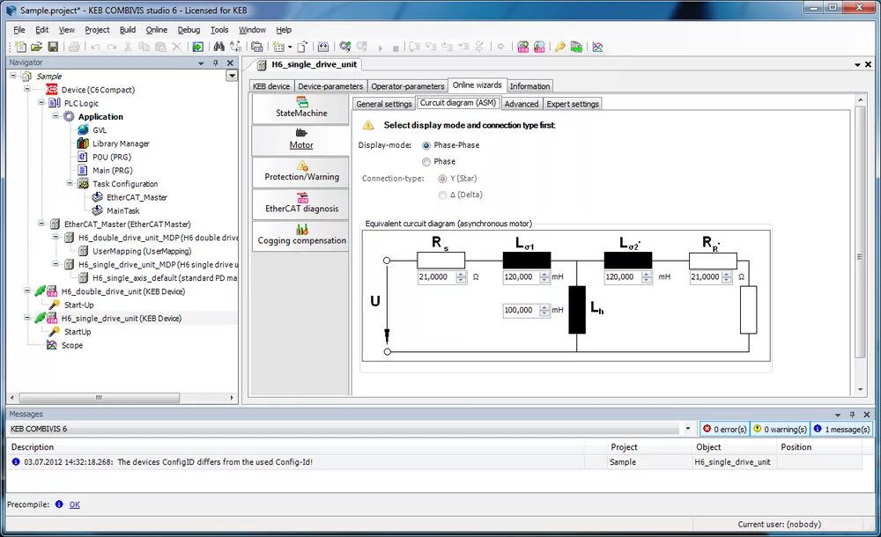The width and height of the screenshot is (881, 537).
Task: Collapse the Sample project root node
Action: tap(13, 76)
